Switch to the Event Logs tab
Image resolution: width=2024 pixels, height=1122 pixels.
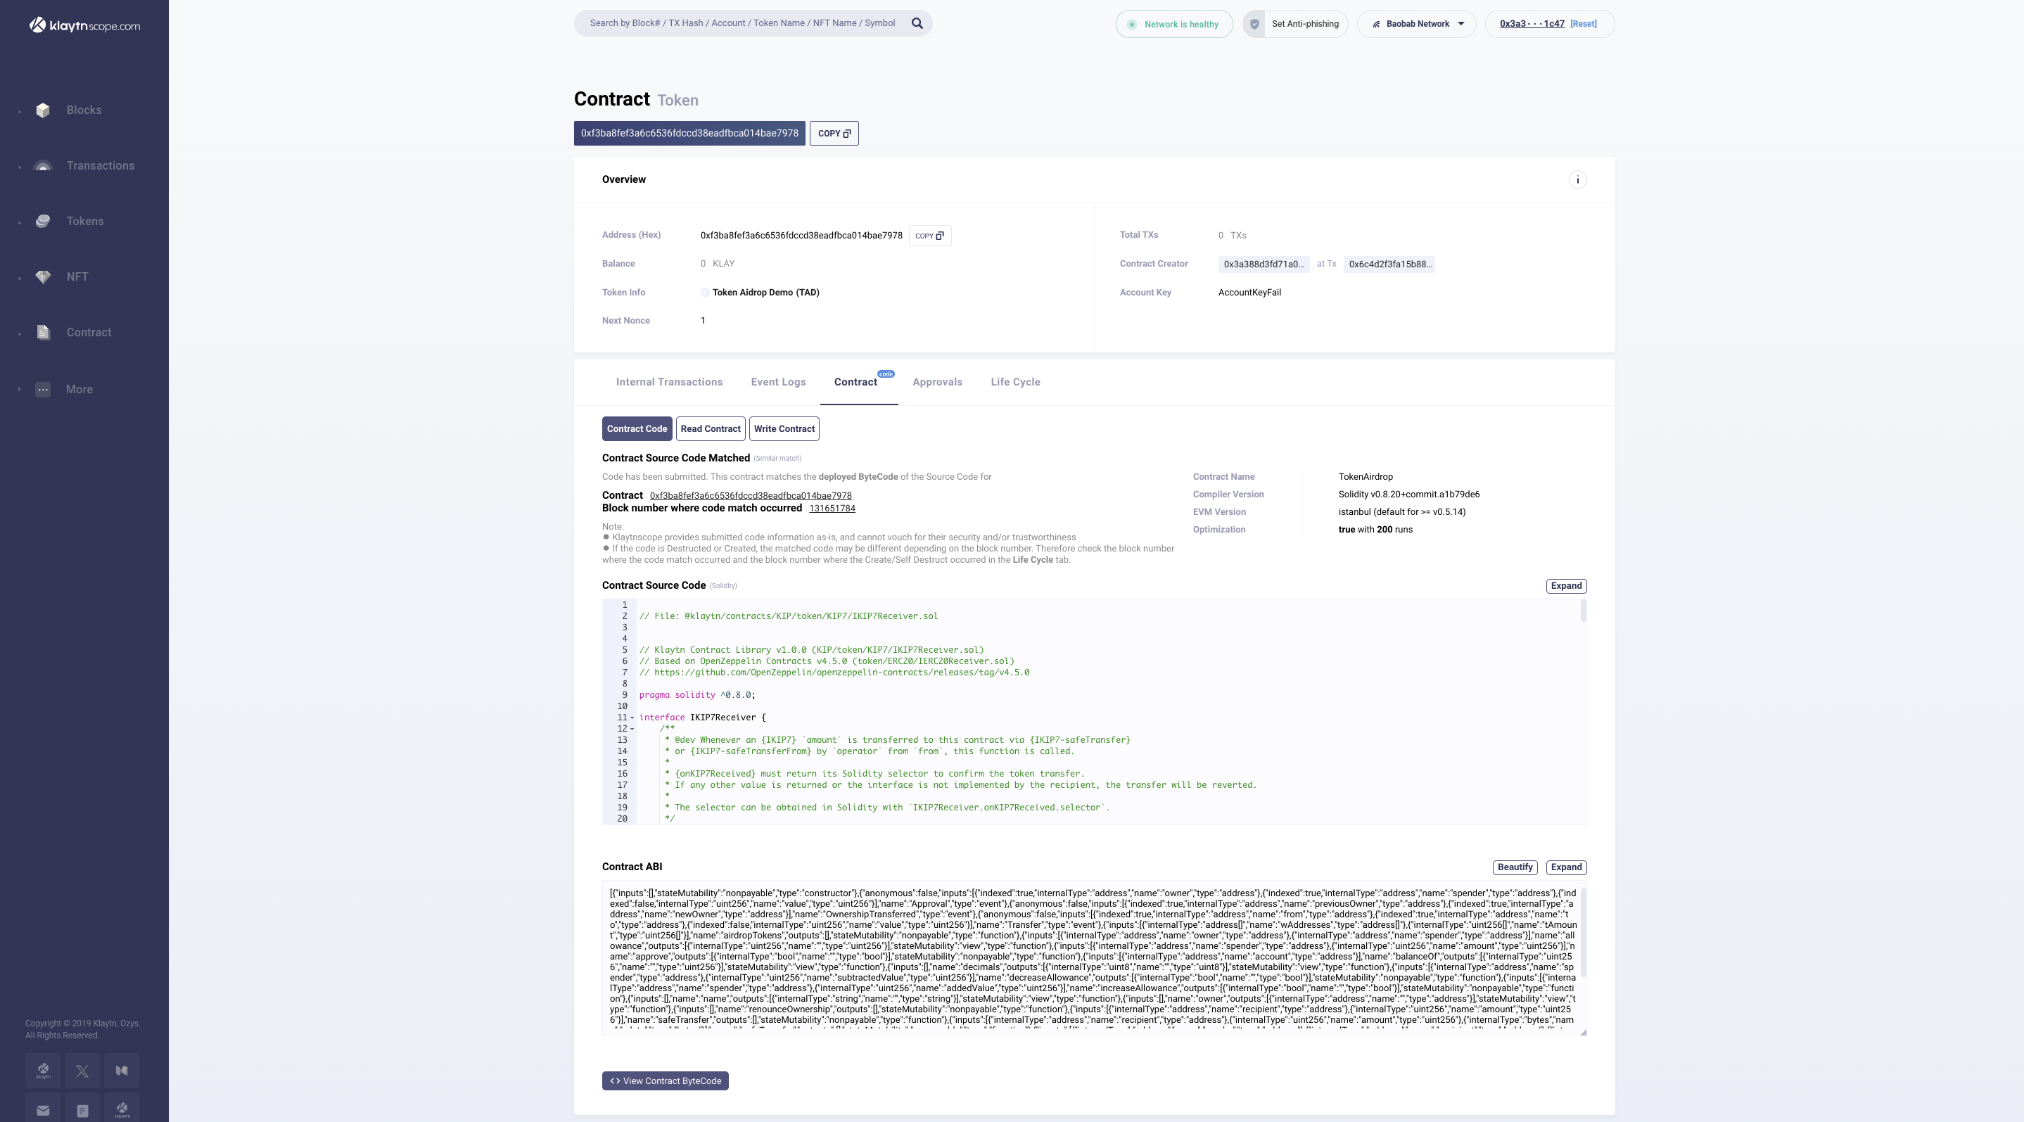778,382
